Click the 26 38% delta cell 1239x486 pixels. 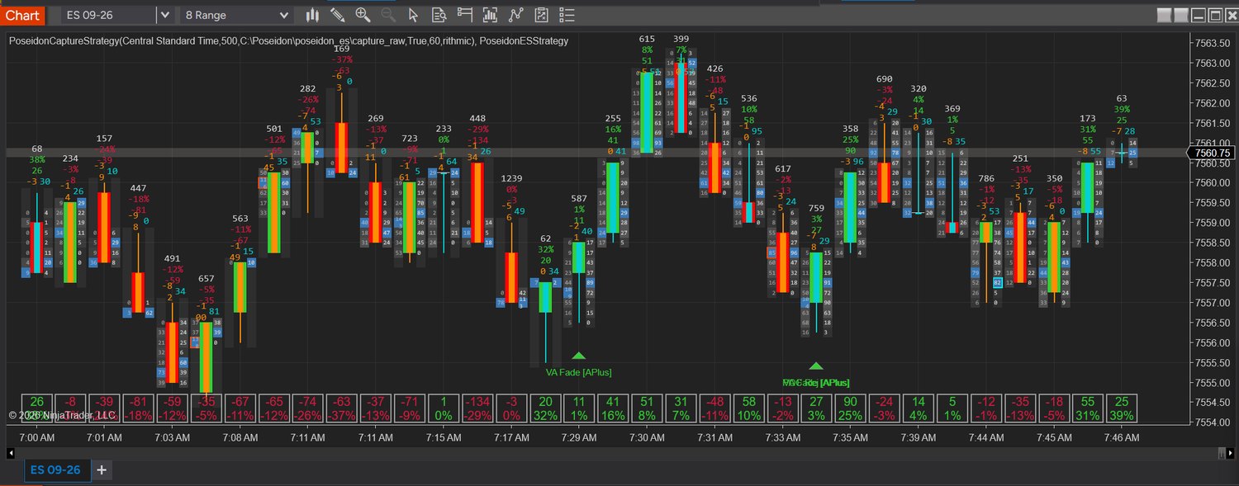36,408
